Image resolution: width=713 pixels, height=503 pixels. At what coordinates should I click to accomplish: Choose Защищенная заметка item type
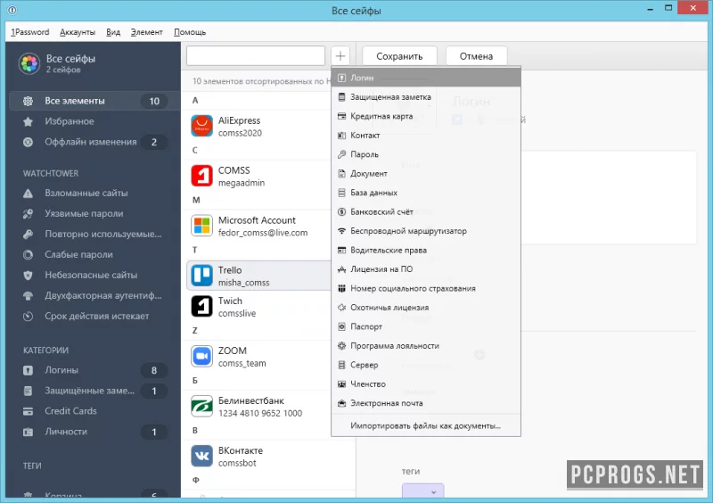(x=426, y=97)
